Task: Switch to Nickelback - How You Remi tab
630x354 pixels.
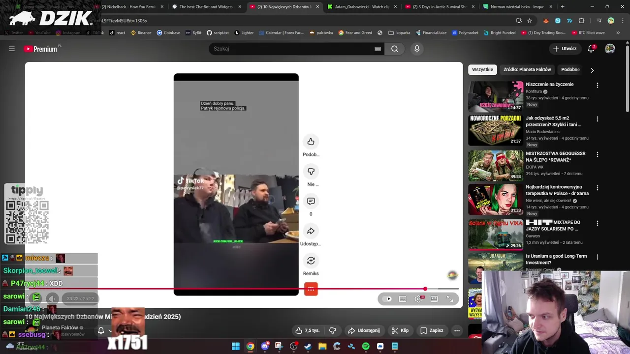Action: pyautogui.click(x=128, y=7)
